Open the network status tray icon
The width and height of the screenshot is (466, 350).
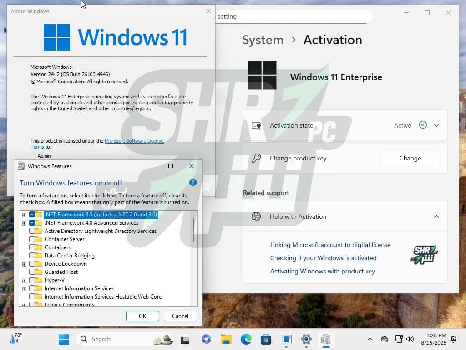(399, 339)
